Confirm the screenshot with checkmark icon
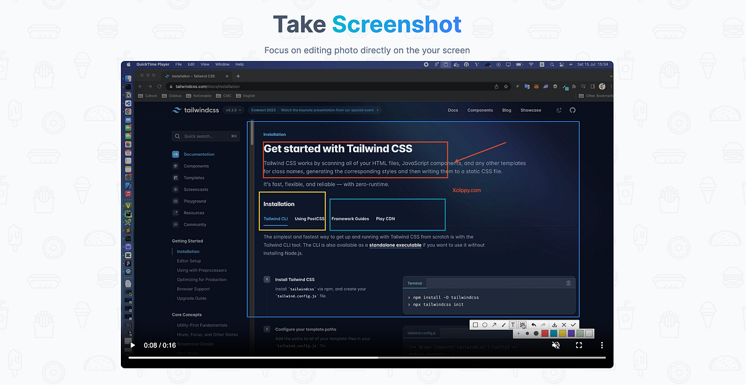 573,325
